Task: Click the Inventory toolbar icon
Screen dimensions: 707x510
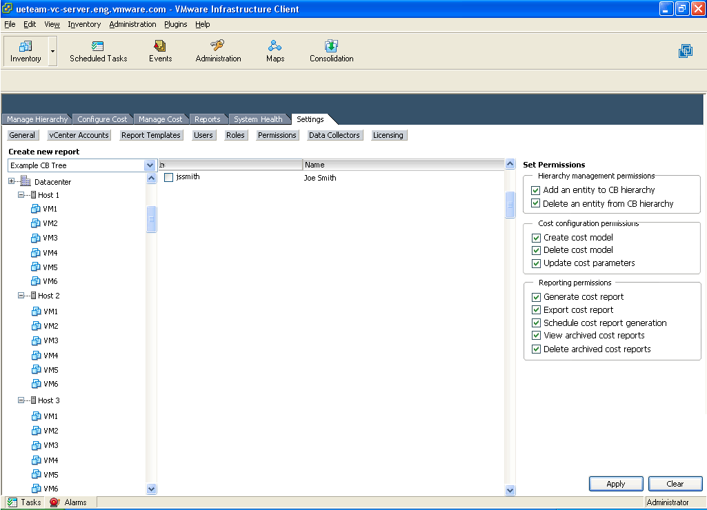Action: [x=26, y=46]
